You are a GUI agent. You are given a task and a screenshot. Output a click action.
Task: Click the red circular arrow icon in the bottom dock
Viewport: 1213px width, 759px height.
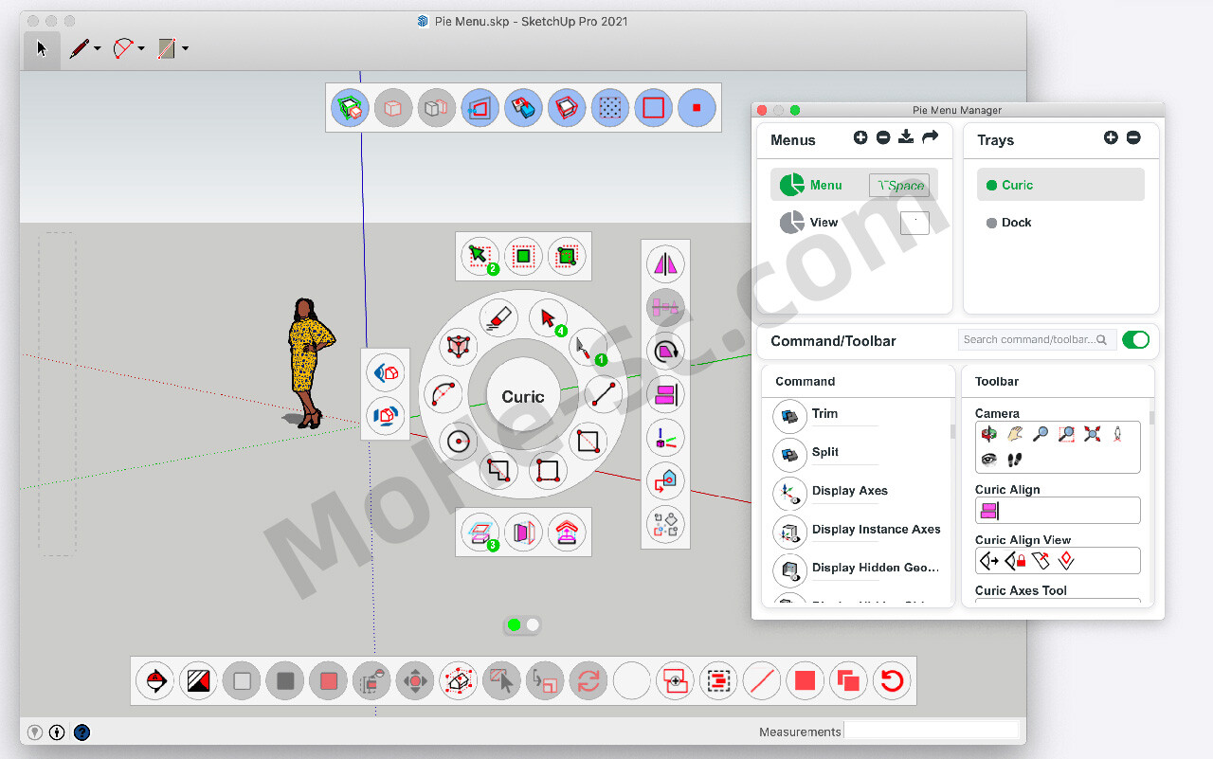click(x=892, y=680)
